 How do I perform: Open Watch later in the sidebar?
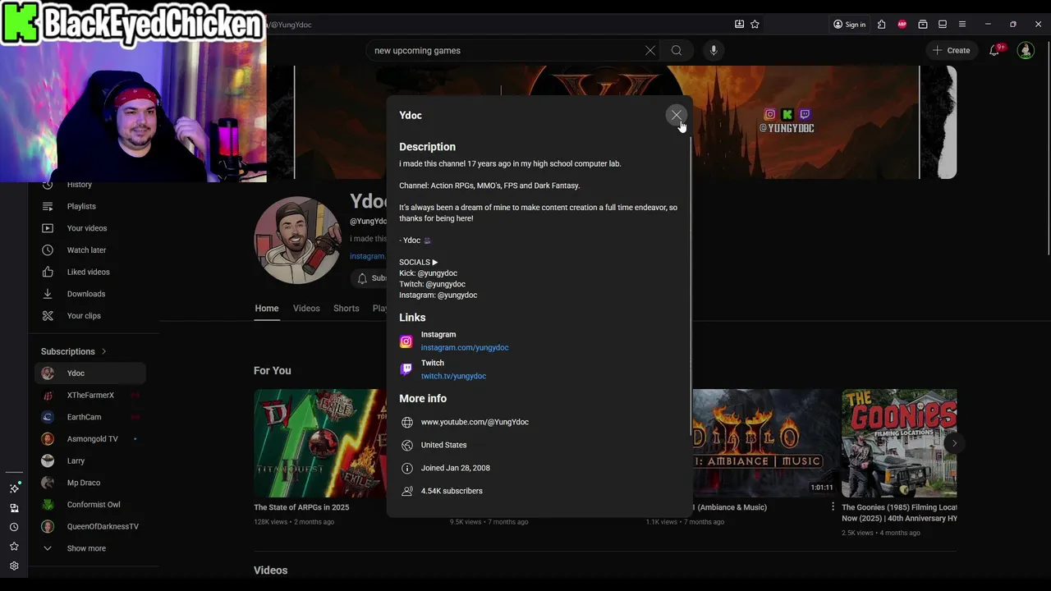(90, 250)
